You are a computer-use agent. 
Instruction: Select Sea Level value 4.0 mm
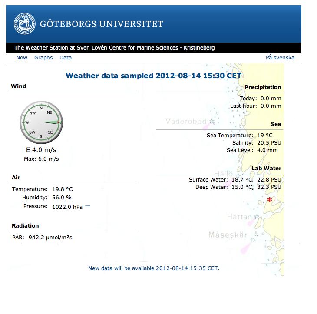(267, 150)
